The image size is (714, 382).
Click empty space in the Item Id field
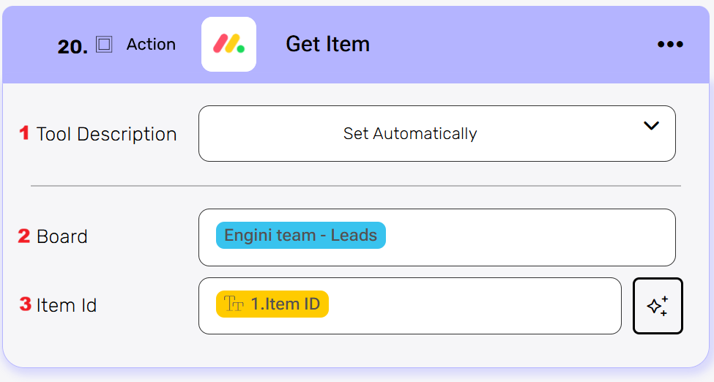476,306
